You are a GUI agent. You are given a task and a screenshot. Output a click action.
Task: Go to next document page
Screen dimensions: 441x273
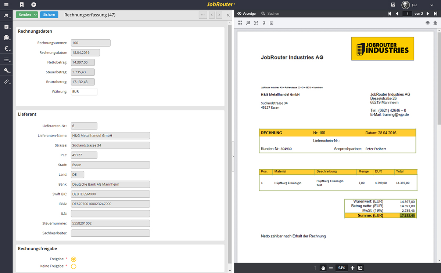click(428, 14)
